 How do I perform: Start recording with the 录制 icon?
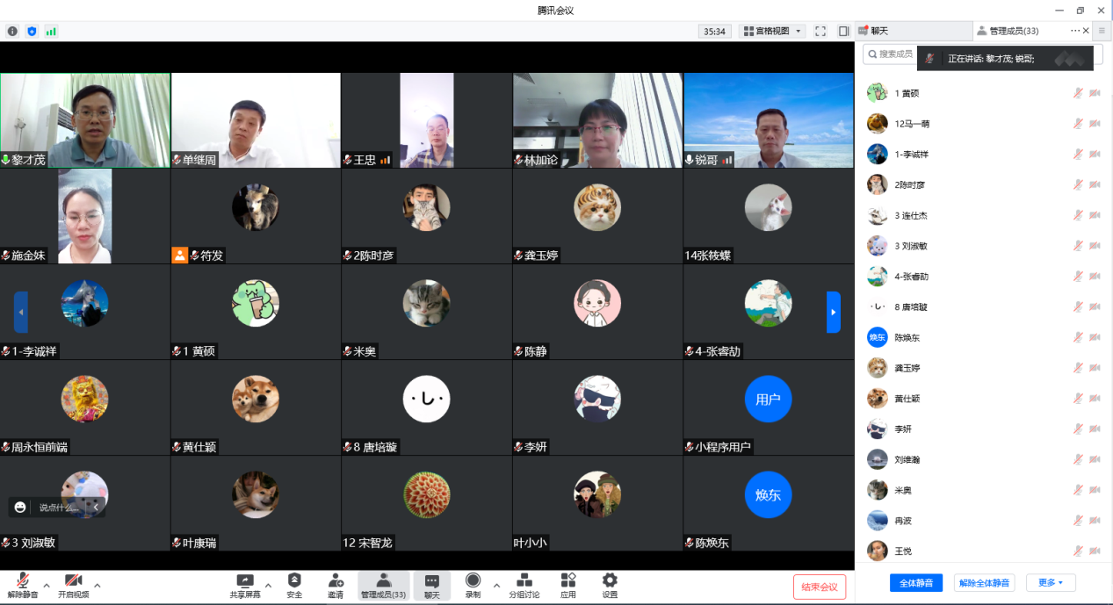[473, 586]
